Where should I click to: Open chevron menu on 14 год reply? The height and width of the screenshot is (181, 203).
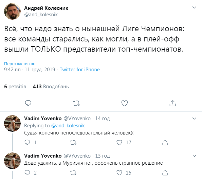194,119
